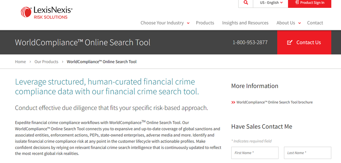
Task: Click the WorldCompliance Online Search Tool banner title
Action: pos(83,42)
